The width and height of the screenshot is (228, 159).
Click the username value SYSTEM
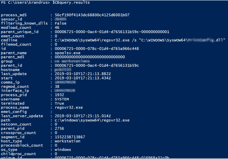pyautogui.click(x=62, y=99)
